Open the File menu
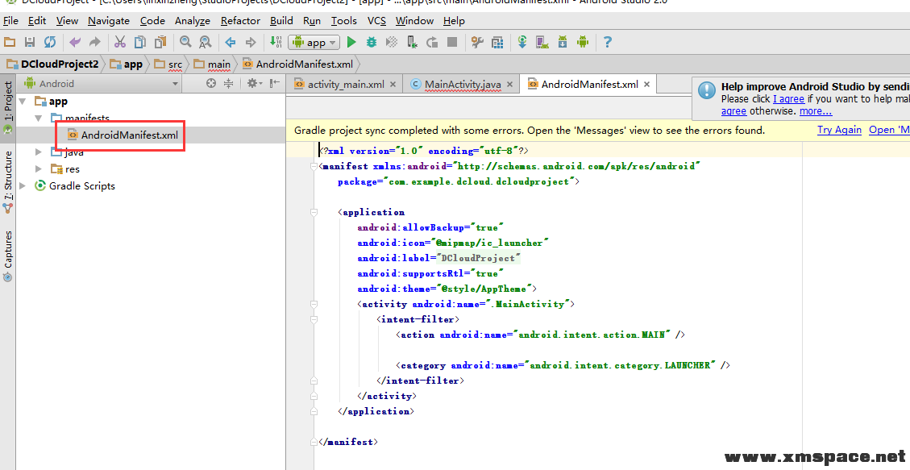 10,21
